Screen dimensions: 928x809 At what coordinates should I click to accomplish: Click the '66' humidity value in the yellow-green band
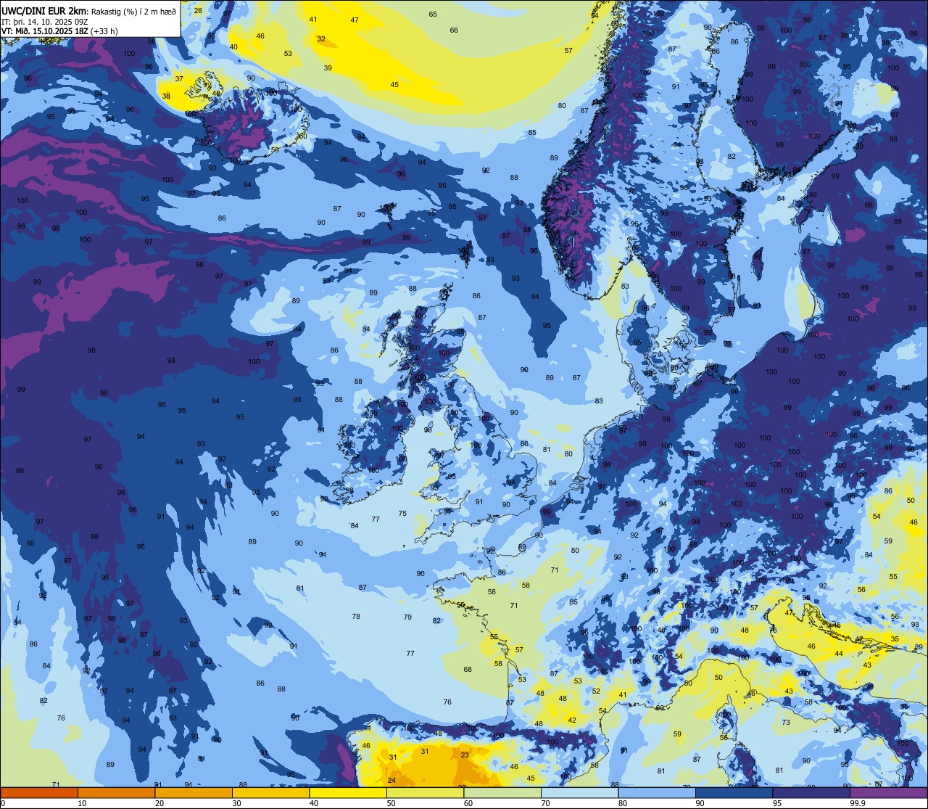(x=454, y=30)
